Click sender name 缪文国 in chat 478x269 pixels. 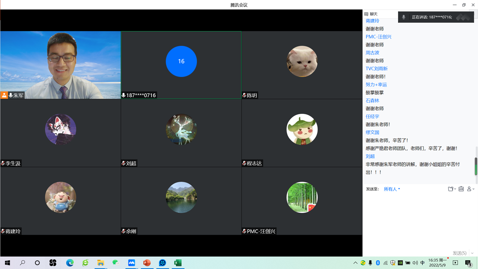coord(372,132)
